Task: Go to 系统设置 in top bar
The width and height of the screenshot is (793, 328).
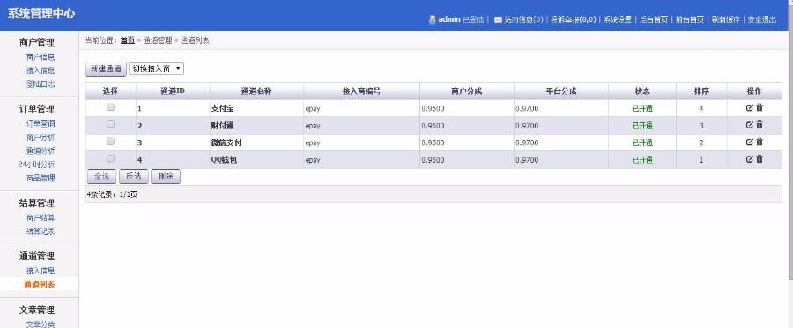Action: (x=618, y=19)
